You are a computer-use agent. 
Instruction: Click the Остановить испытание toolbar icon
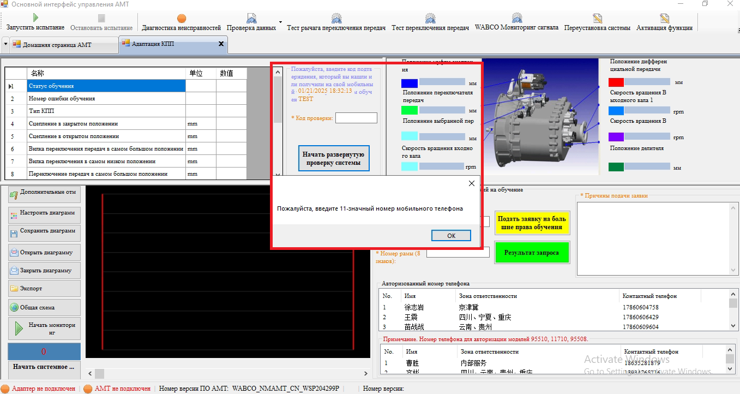101,19
